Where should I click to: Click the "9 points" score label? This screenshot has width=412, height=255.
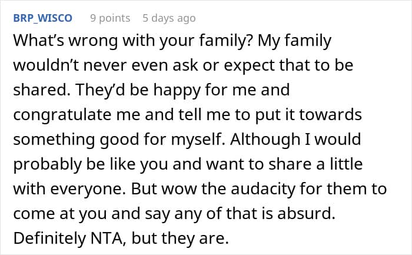(x=110, y=18)
